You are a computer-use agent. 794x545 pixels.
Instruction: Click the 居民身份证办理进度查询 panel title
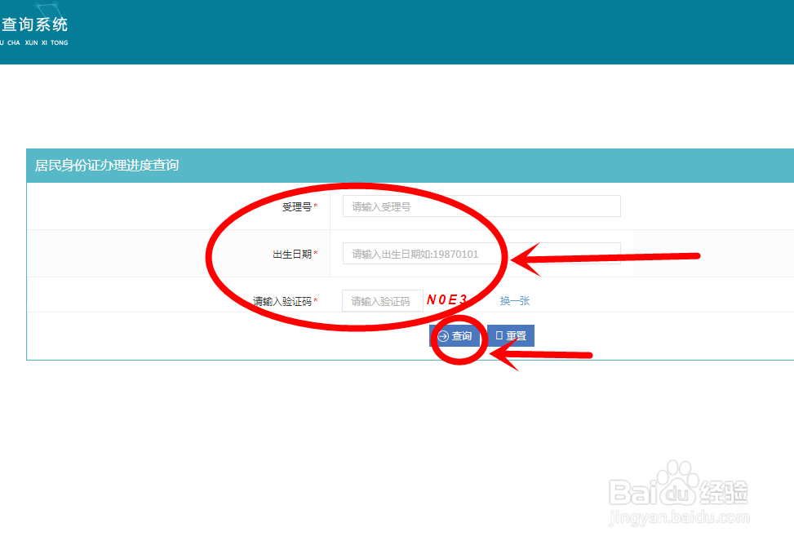pyautogui.click(x=107, y=165)
